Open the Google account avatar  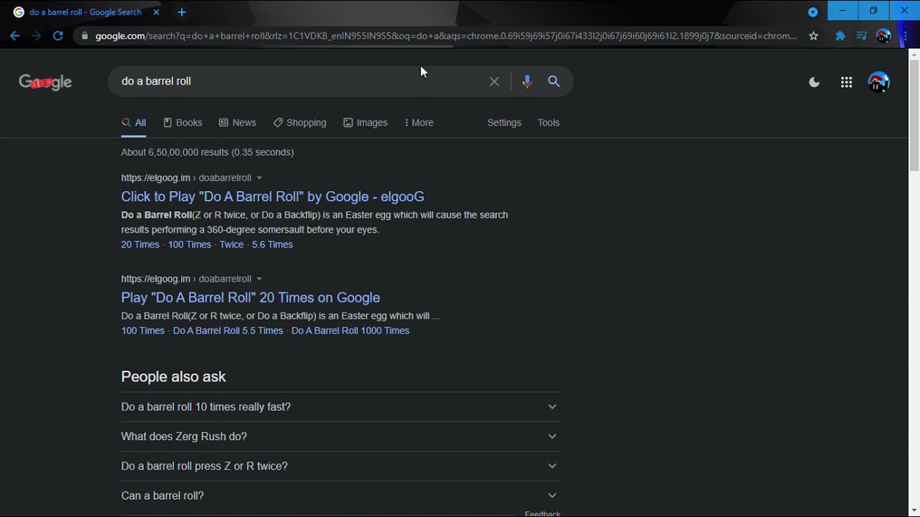(878, 83)
